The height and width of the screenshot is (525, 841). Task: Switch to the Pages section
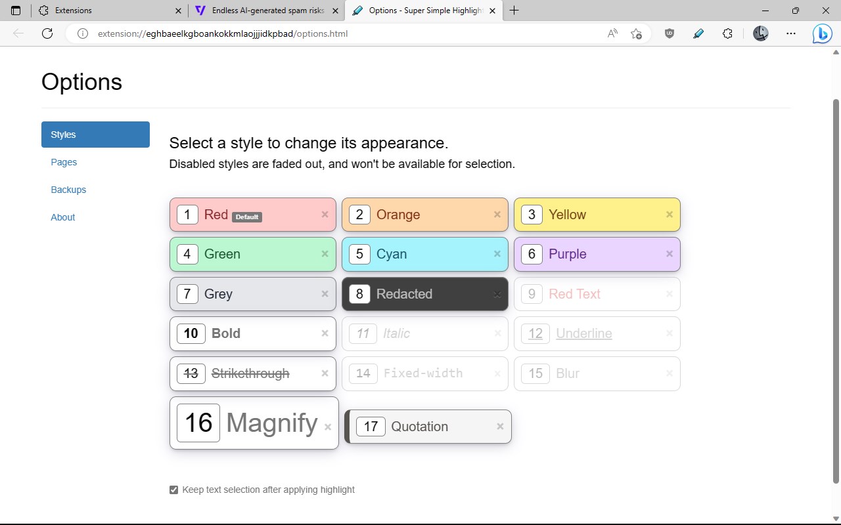click(64, 162)
